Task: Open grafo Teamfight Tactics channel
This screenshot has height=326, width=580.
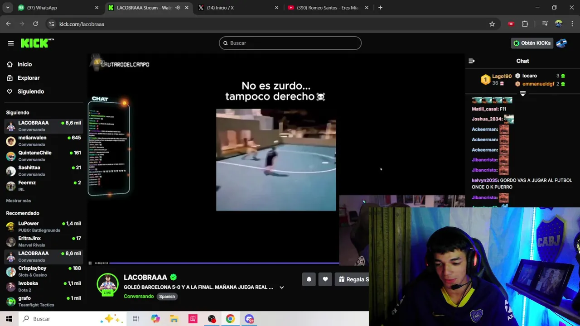Action: pos(43,301)
